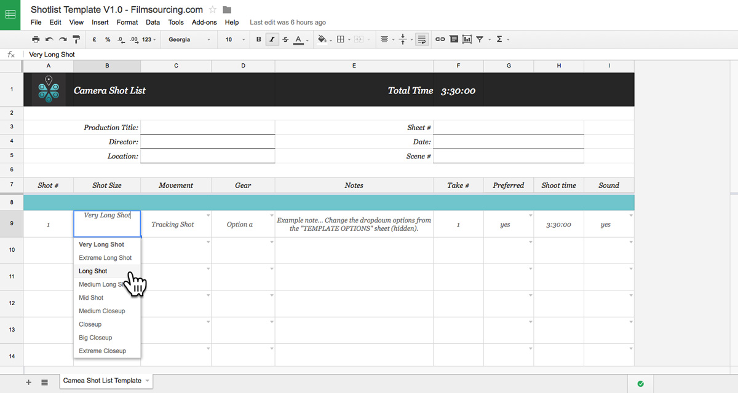Open the Format menu
The height and width of the screenshot is (393, 738).
pos(127,22)
